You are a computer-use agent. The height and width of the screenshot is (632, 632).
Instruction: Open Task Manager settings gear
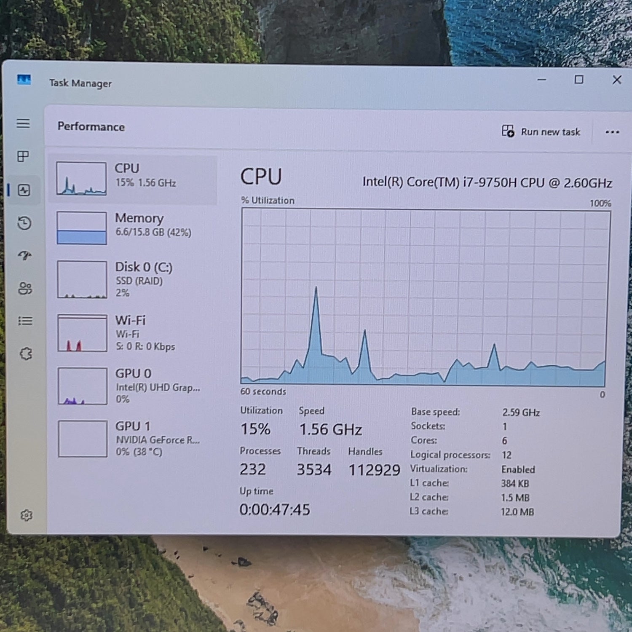click(x=26, y=515)
